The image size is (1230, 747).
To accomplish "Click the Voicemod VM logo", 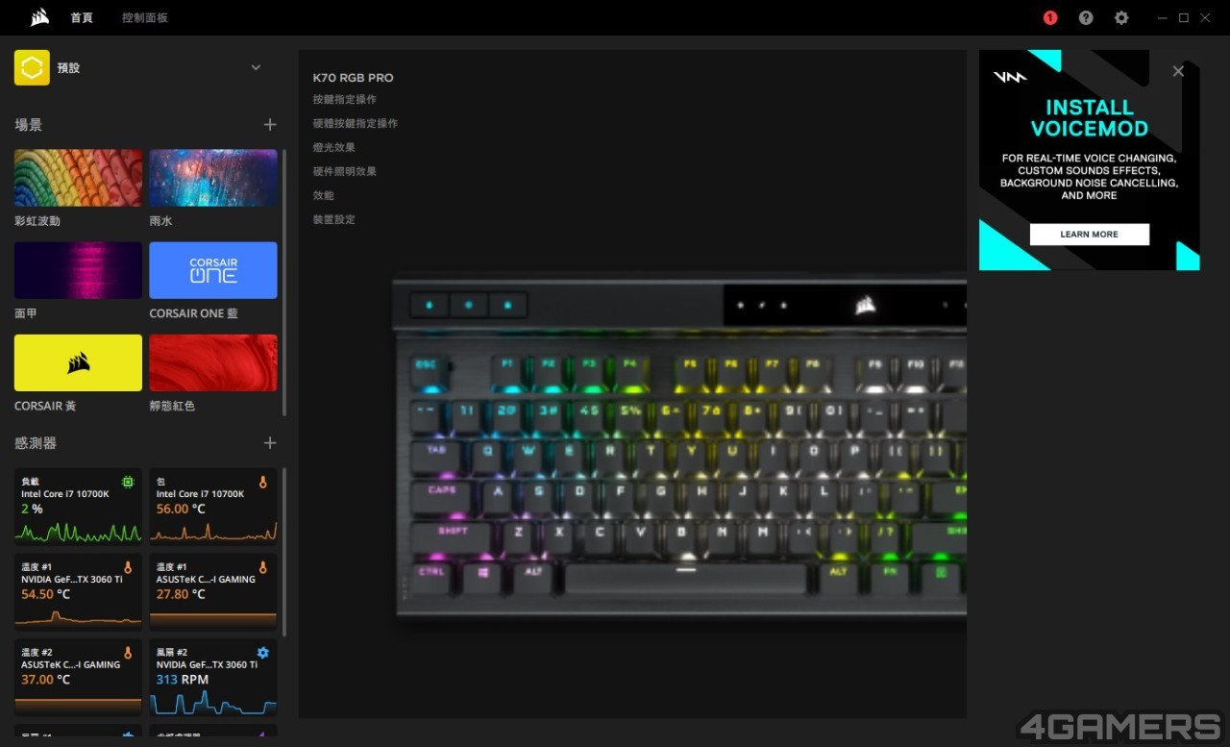I will click(x=1010, y=77).
